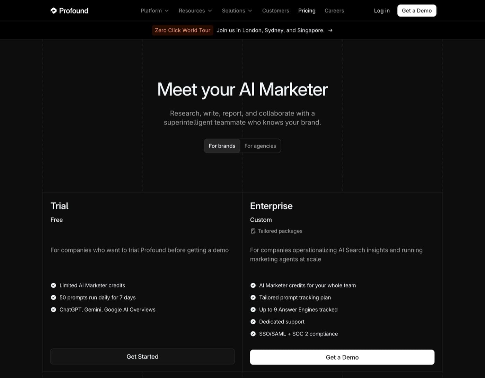
Task: Click the Profound wordmark text
Action: coord(74,11)
